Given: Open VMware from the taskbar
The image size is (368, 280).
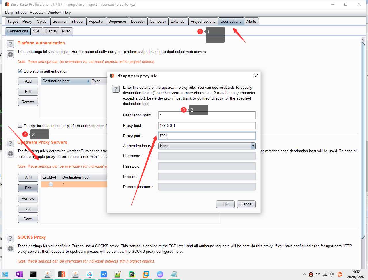Looking at the screenshot, I should click(x=146, y=274).
